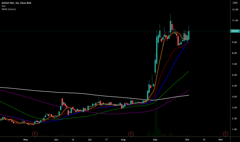Click the Vol indicator label
Image resolution: width=240 pixels, height=142 pixels.
pos(4,6)
